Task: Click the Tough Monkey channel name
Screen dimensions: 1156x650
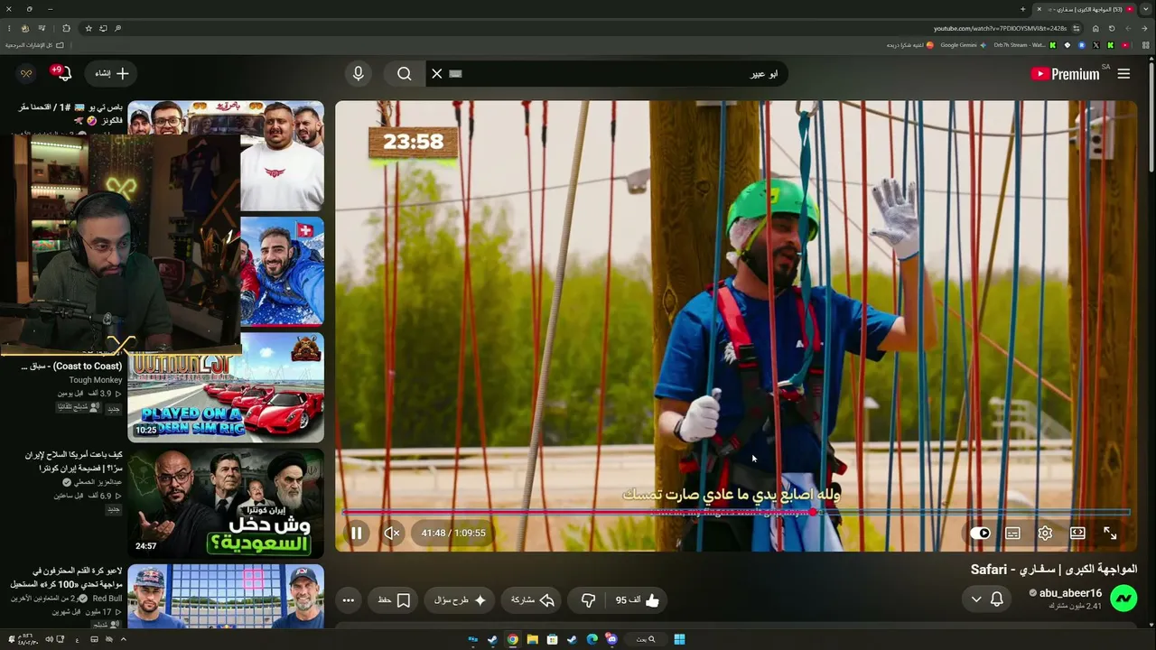Action: tap(96, 380)
